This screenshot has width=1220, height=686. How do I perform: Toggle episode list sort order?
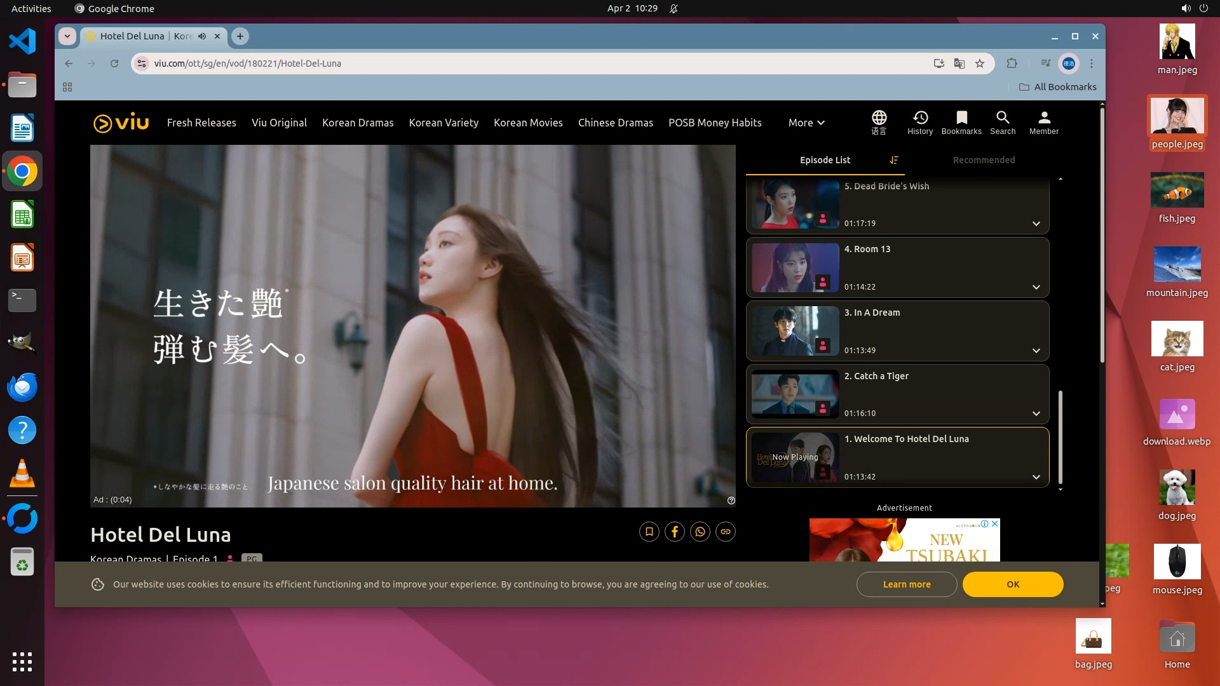point(894,160)
